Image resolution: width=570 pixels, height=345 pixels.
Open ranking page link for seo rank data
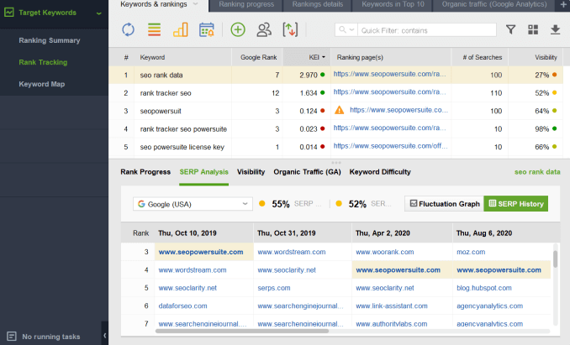[x=389, y=74]
